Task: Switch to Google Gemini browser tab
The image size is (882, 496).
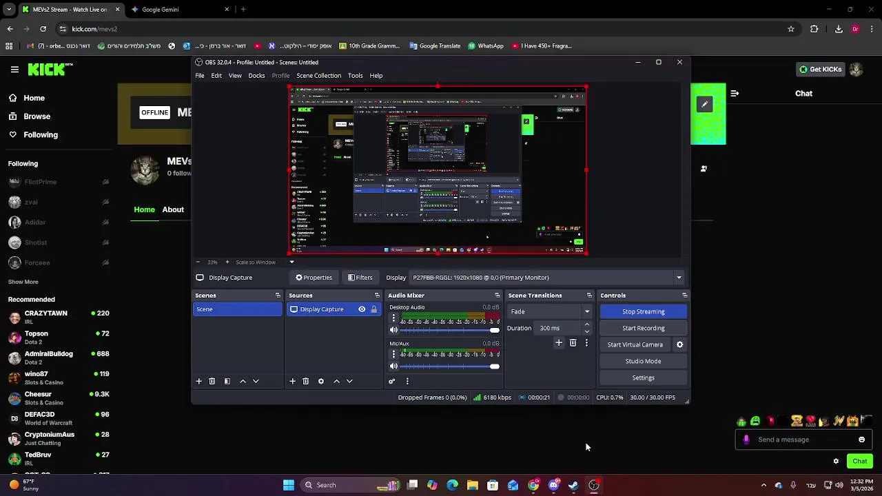Action: 182,10
